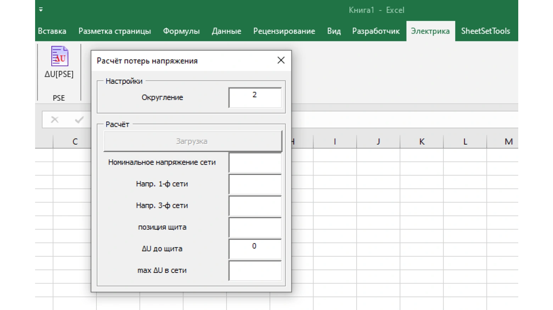Click the ΔU до щита field
Image resolution: width=553 pixels, height=310 pixels.
(255, 249)
